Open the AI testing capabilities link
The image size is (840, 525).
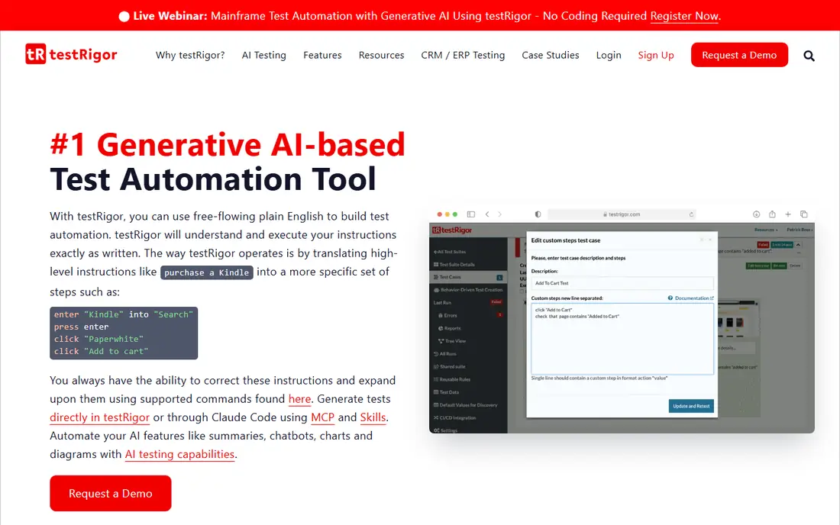click(x=179, y=454)
